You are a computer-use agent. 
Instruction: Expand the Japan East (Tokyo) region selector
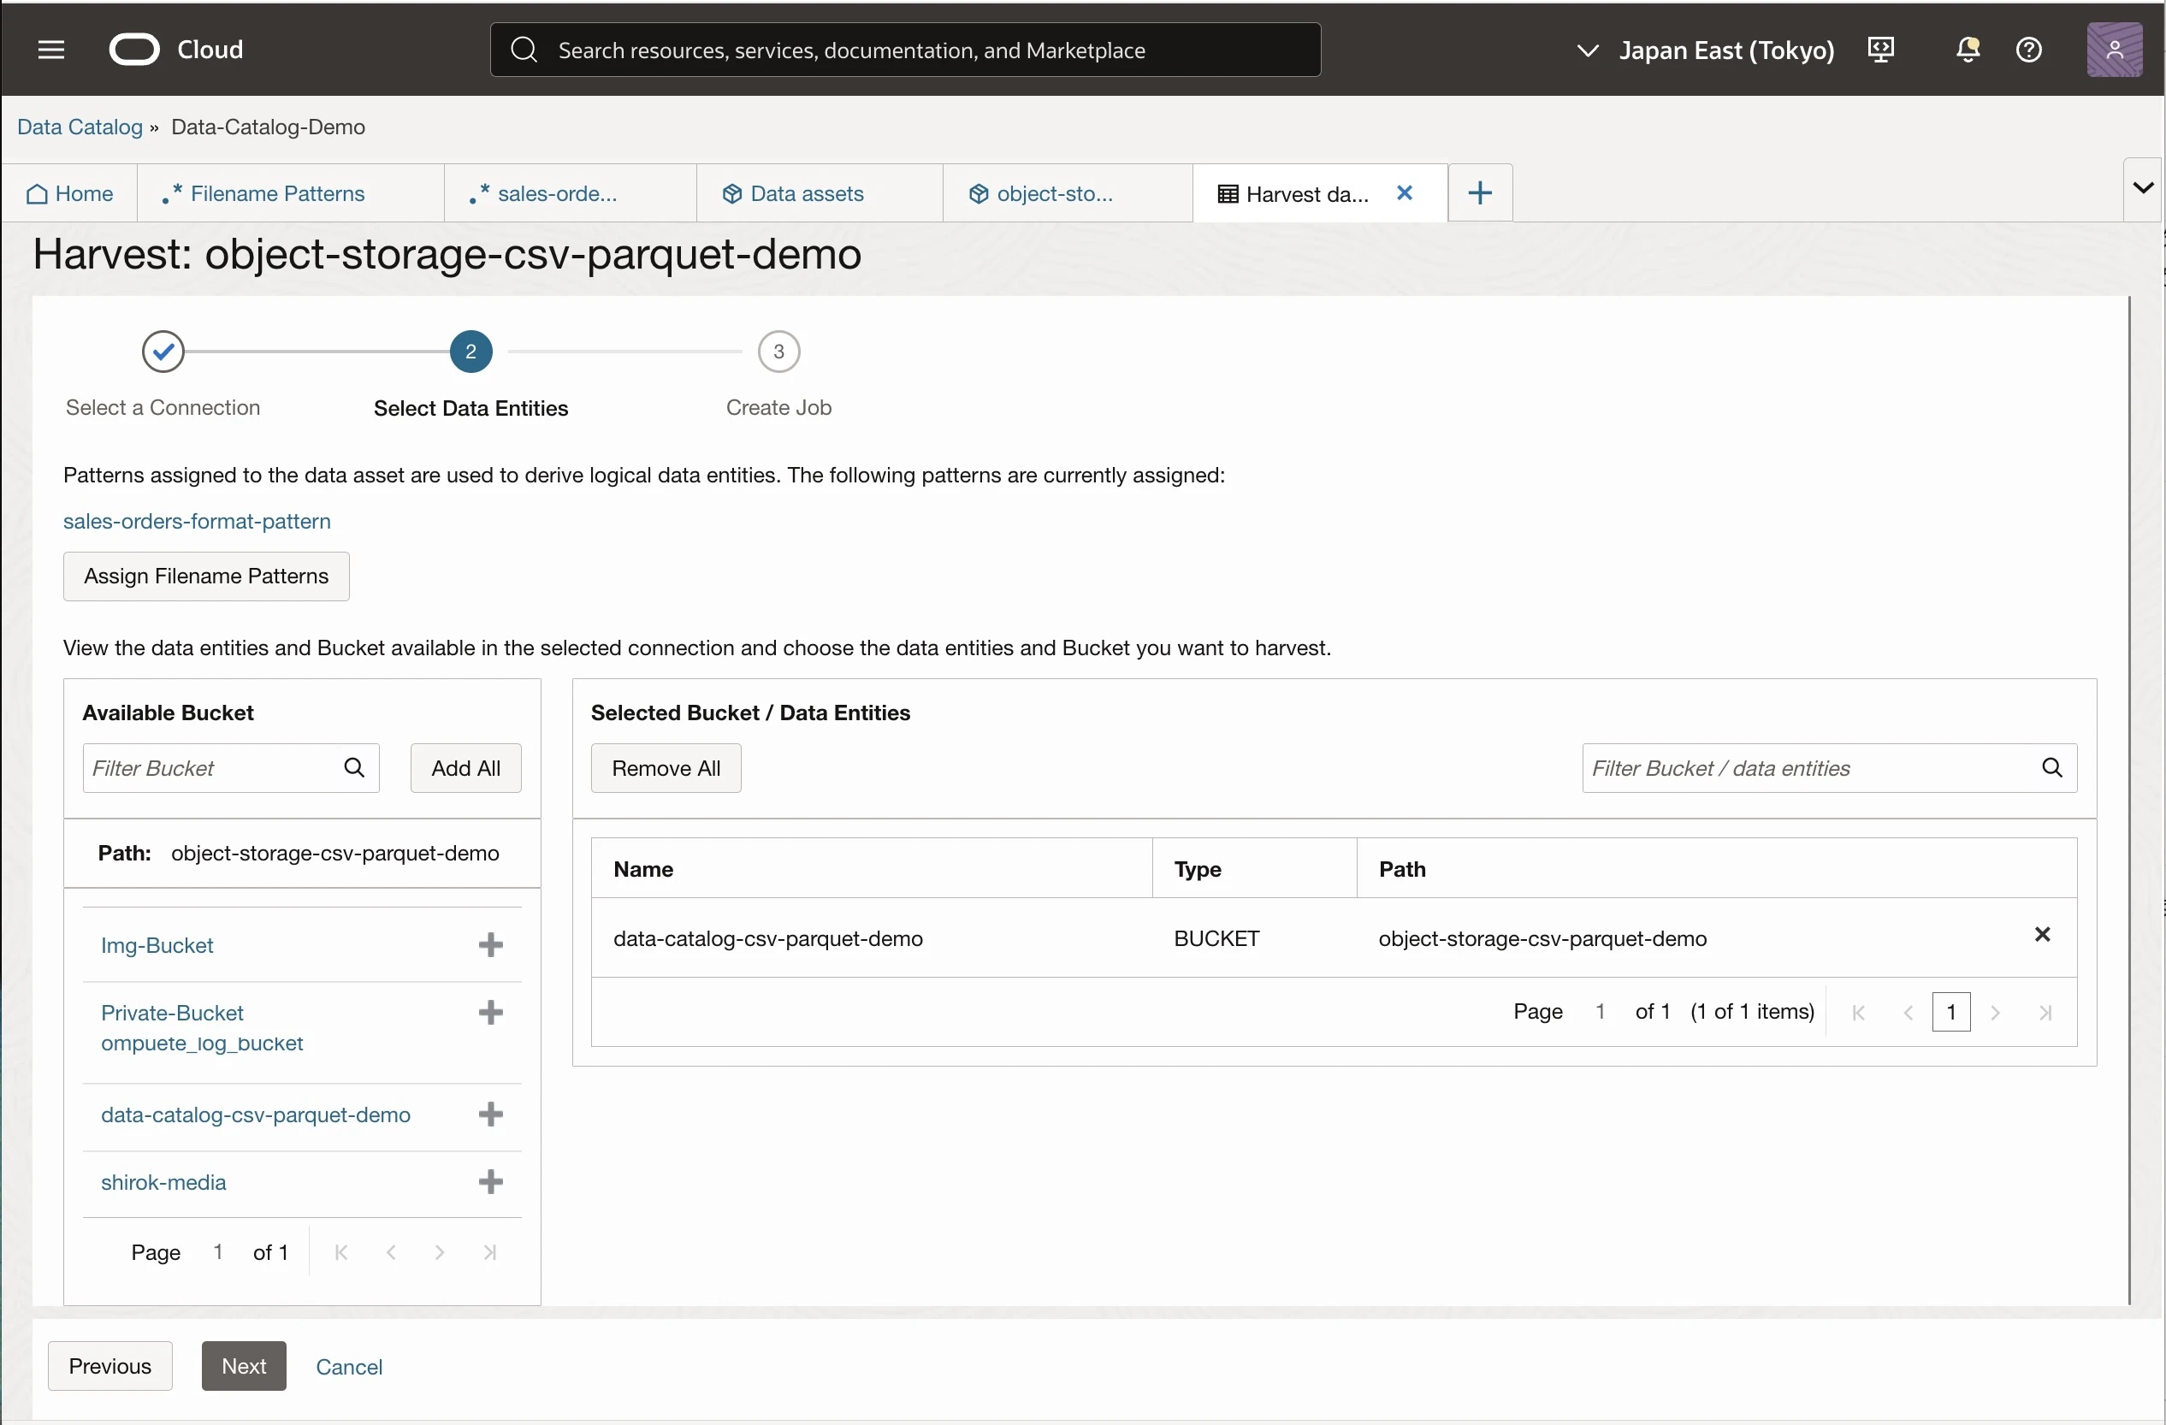[1705, 50]
